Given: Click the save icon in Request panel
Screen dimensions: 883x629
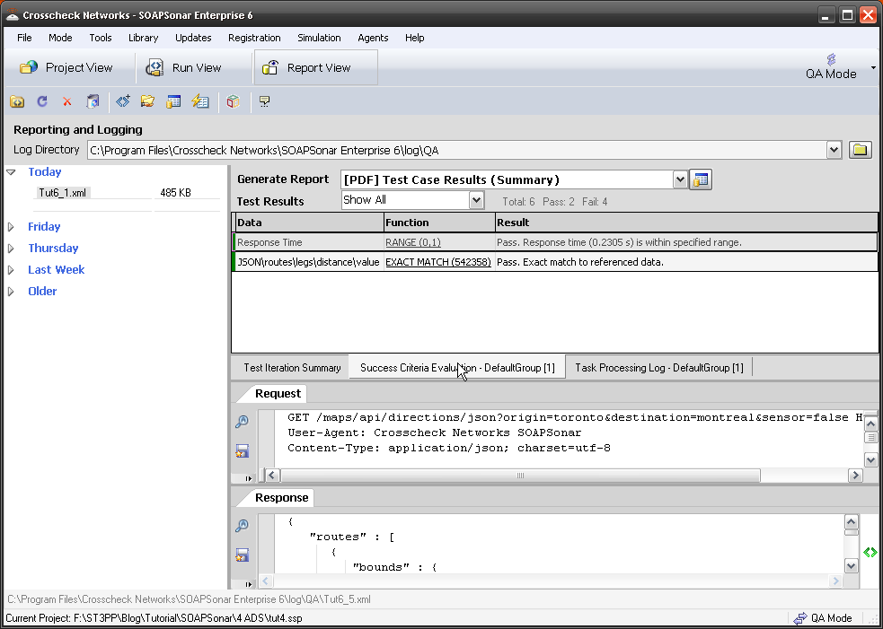Looking at the screenshot, I should (243, 450).
